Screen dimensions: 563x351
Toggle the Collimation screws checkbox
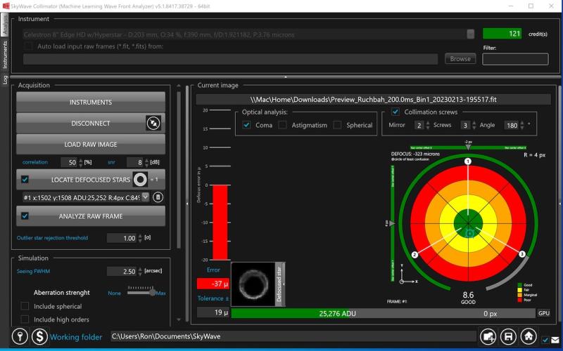tap(396, 112)
